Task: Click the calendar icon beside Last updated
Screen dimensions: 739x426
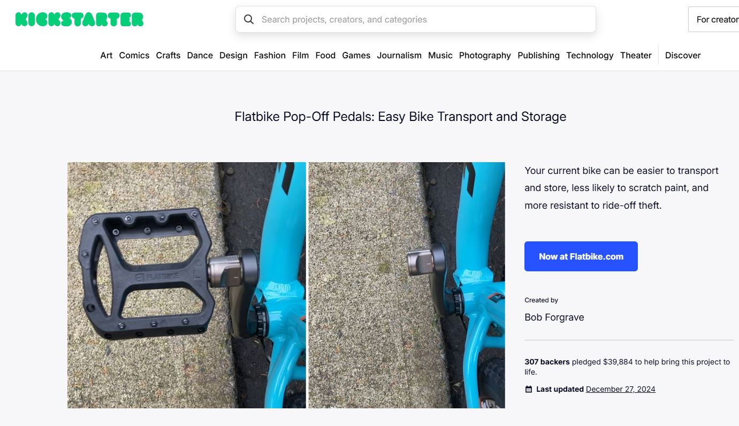Action: coord(529,390)
